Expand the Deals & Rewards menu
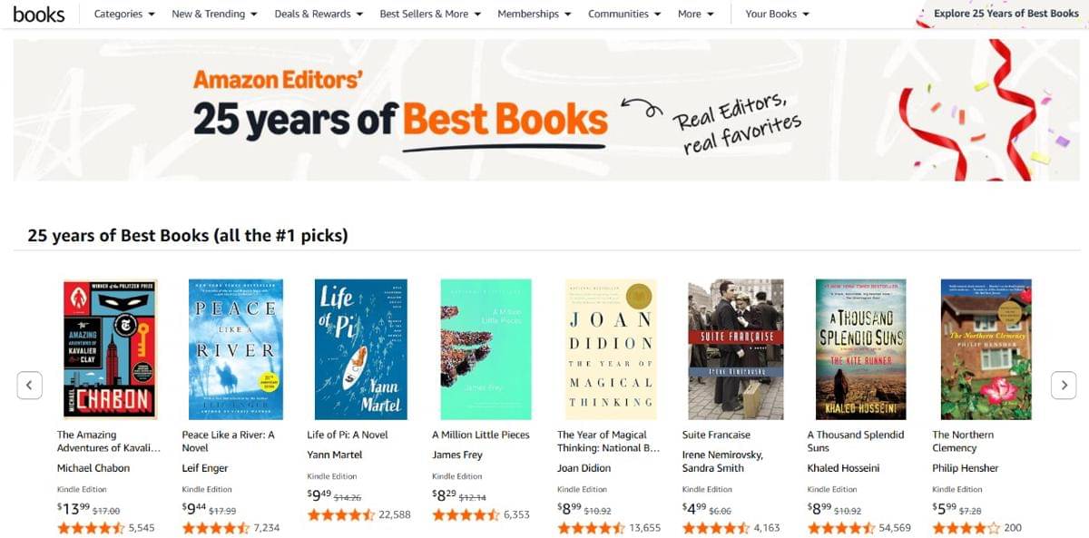Screen dimensions: 1089x538 point(319,14)
